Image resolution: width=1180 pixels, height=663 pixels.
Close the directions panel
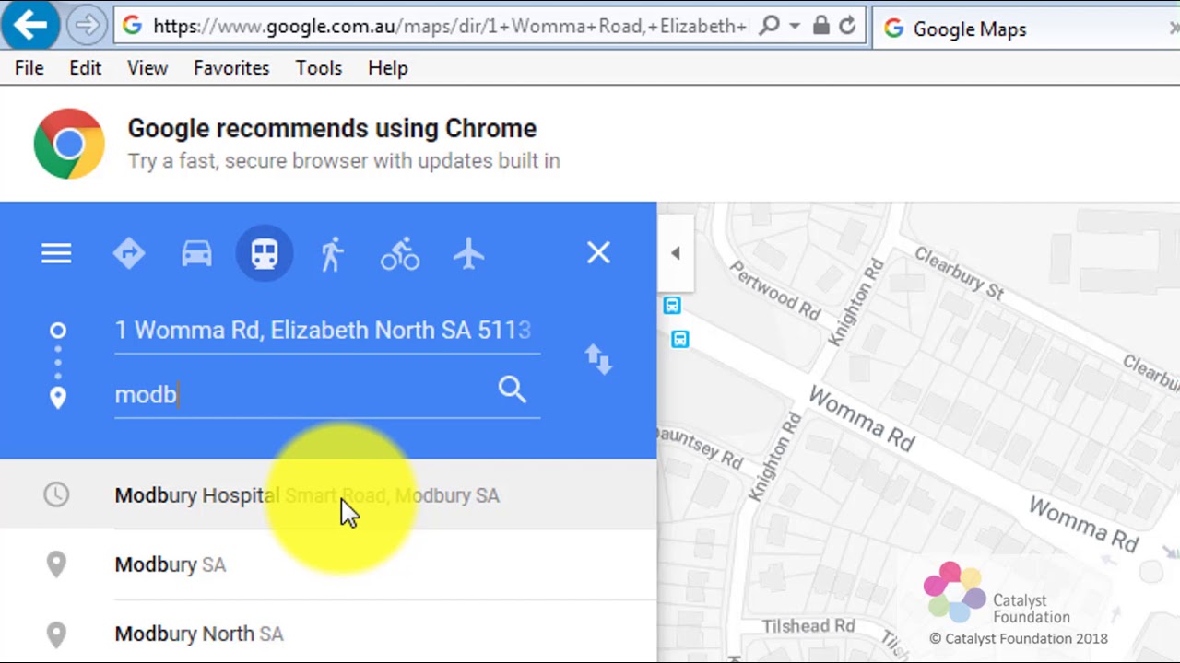coord(598,252)
